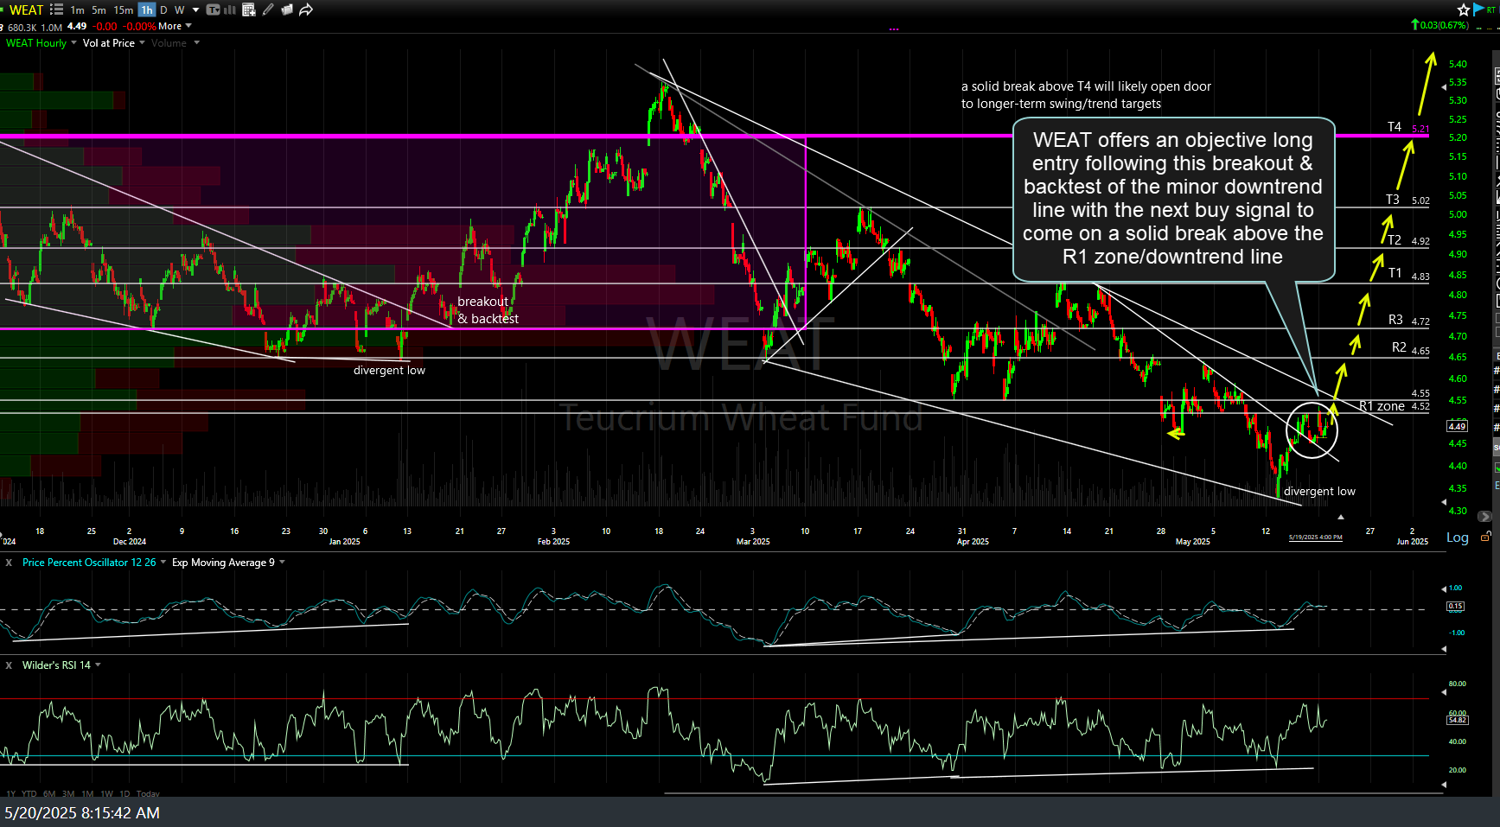
Task: Click the 'divergent low' label near May
Action: (1319, 492)
